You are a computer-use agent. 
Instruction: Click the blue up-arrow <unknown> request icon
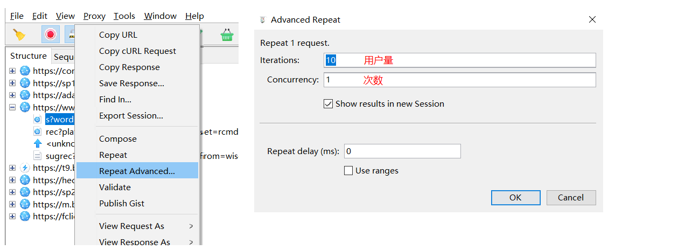tap(37, 143)
